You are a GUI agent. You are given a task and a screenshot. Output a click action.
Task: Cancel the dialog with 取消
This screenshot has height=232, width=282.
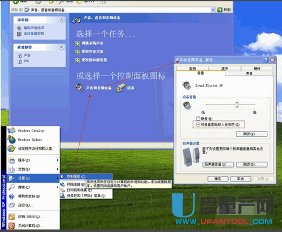pyautogui.click(x=241, y=179)
